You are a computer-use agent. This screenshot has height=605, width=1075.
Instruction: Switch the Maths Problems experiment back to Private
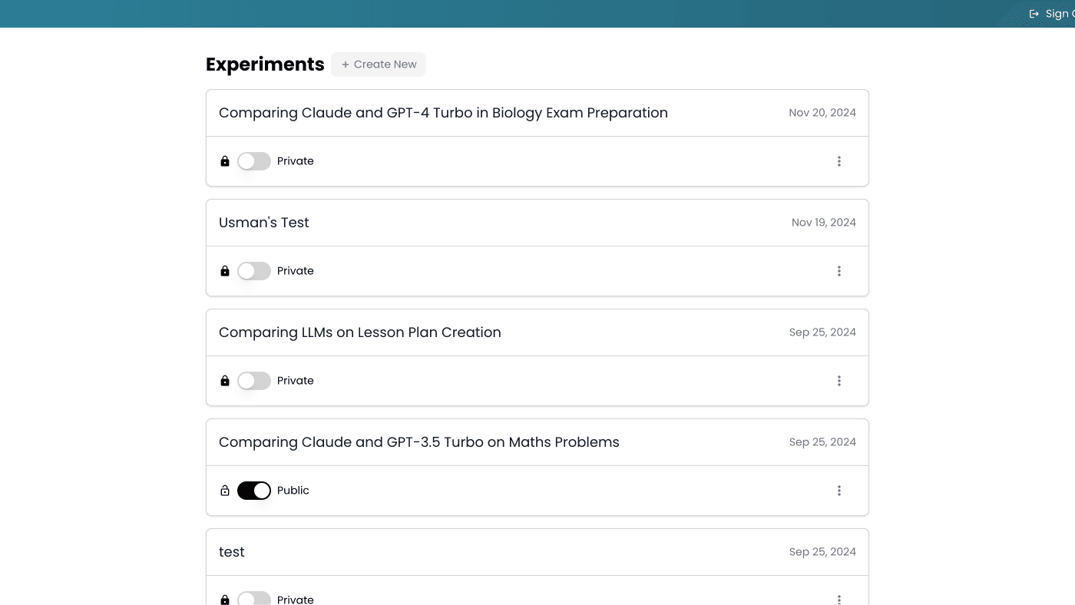click(254, 491)
